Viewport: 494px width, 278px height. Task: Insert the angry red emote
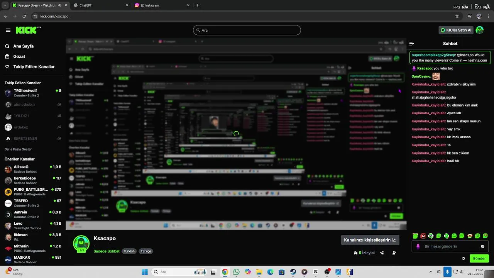click(423, 236)
